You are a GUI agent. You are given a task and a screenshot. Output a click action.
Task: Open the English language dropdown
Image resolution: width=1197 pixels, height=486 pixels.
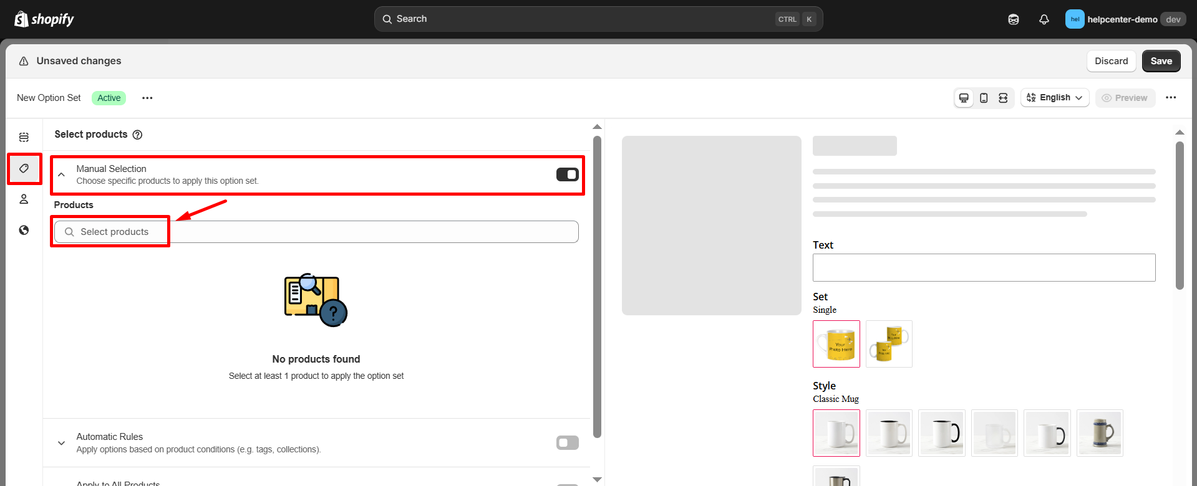pyautogui.click(x=1054, y=98)
